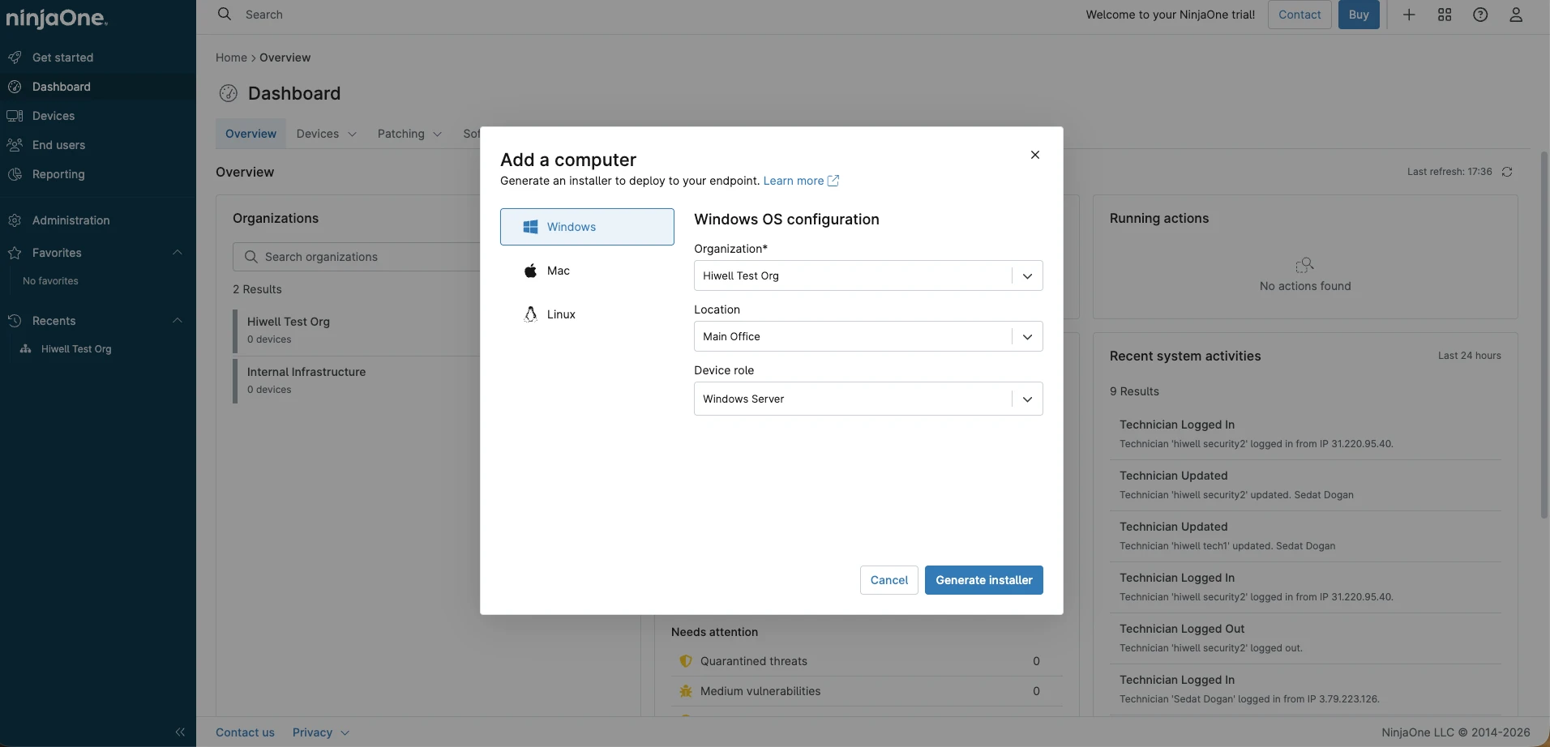1550x747 pixels.
Task: Click the Buy button
Action: click(1359, 15)
